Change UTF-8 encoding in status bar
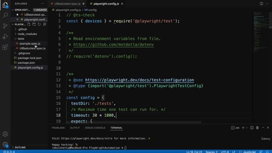This screenshot has width=272, height=153. point(225,152)
